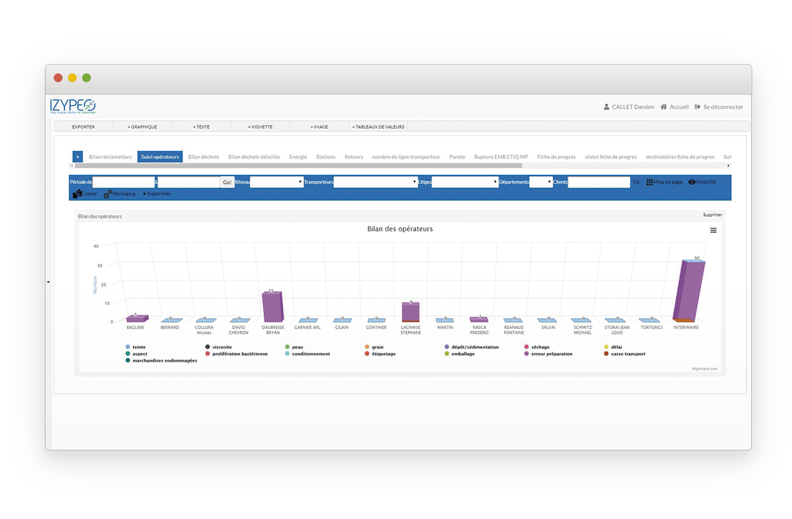Screen dimensions: 792x519
Task: Click the Mise en page grid icon
Action: pos(650,182)
